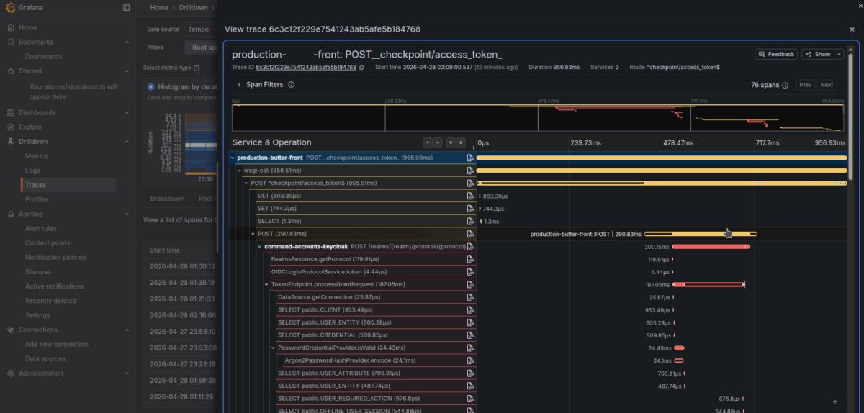Collapse the Alerting section chevron in sidebar
The image size is (864, 413).
(127, 214)
